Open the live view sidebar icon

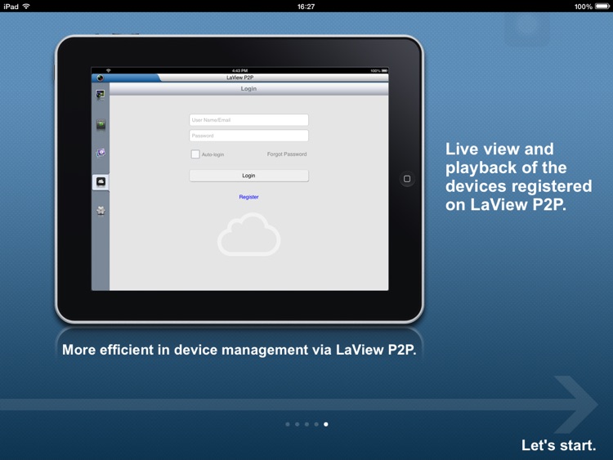101,95
